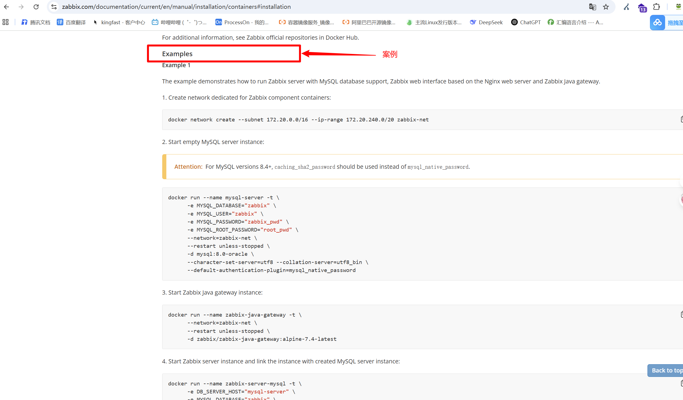
Task: Open the 百度翻译 bookmark
Action: point(71,22)
